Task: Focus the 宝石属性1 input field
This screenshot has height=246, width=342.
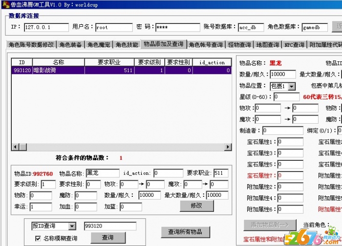Action: [290, 142]
